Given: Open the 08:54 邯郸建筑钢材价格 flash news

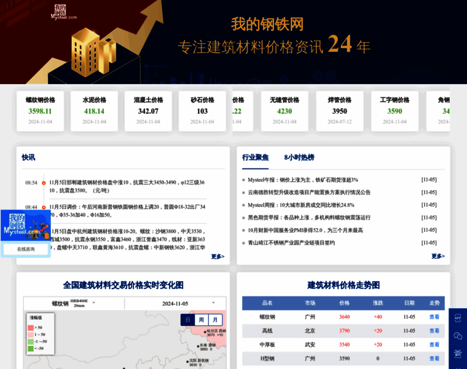Looking at the screenshot, I should click(x=127, y=186).
